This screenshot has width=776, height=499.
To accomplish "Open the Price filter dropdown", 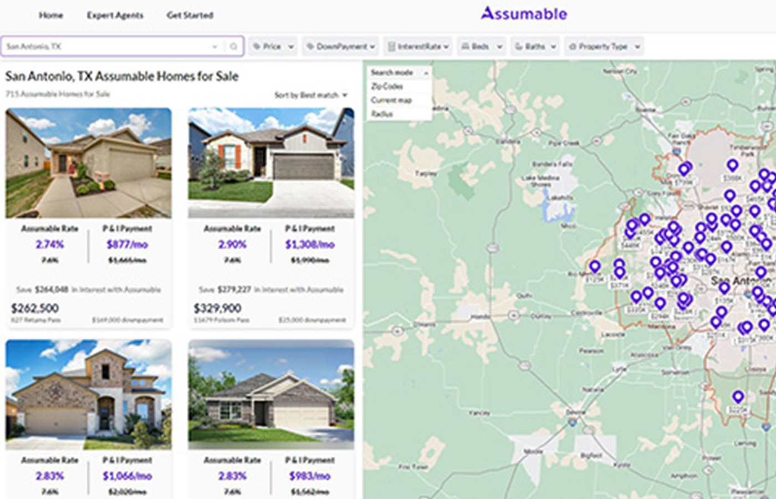I will coord(273,47).
